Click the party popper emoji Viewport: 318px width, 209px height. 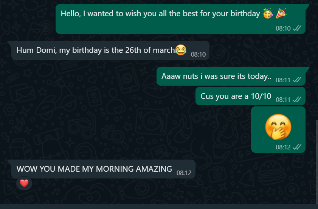(x=281, y=14)
